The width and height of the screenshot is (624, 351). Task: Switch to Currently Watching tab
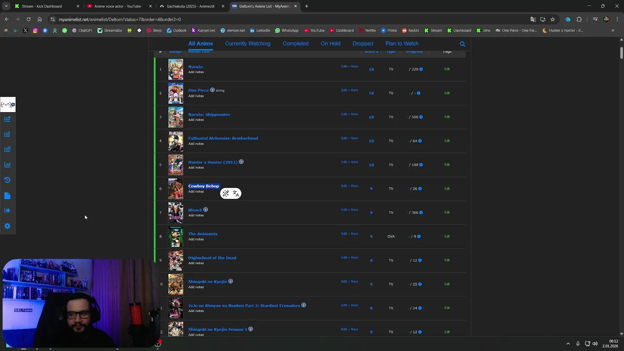[x=248, y=43]
